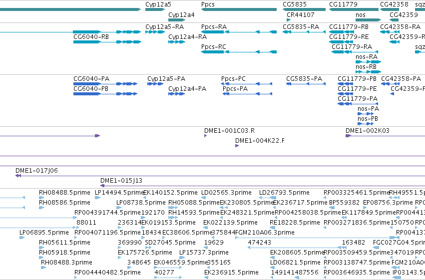Image resolution: width=425 pixels, height=280 pixels.
Task: Click the CG11779-RA transcript
Action: (x=355, y=52)
